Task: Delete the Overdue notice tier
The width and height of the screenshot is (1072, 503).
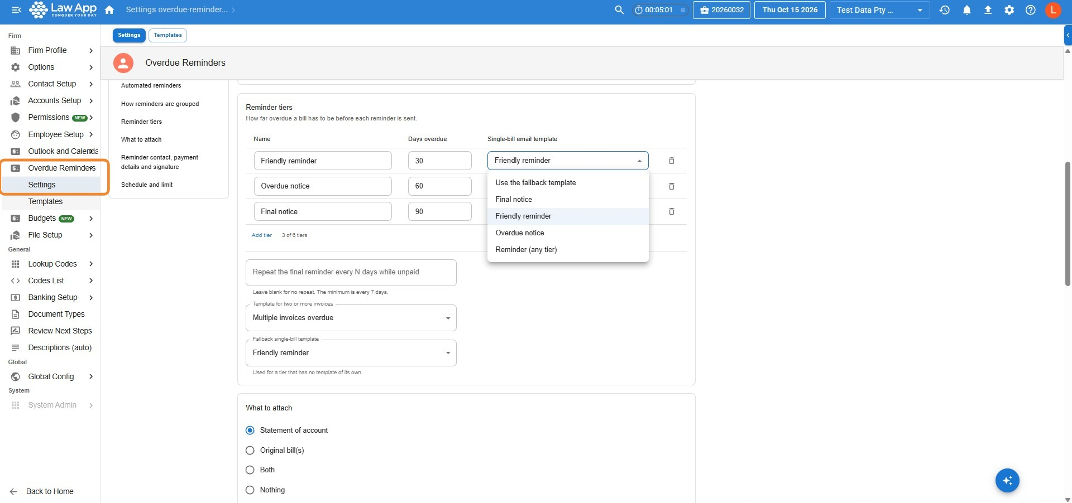Action: 672,186
